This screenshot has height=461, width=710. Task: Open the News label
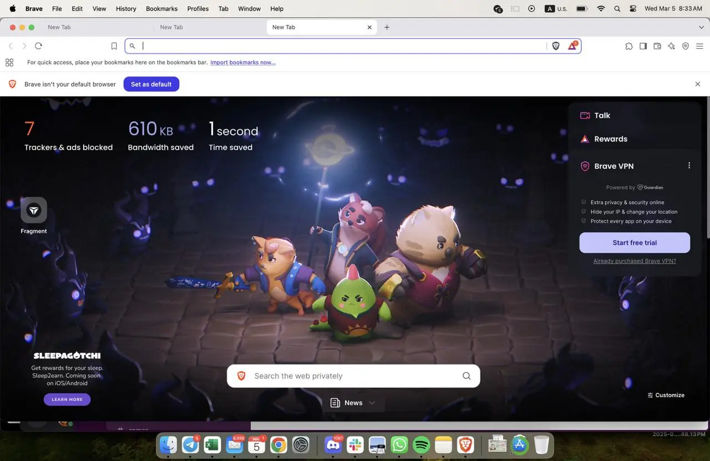[353, 403]
